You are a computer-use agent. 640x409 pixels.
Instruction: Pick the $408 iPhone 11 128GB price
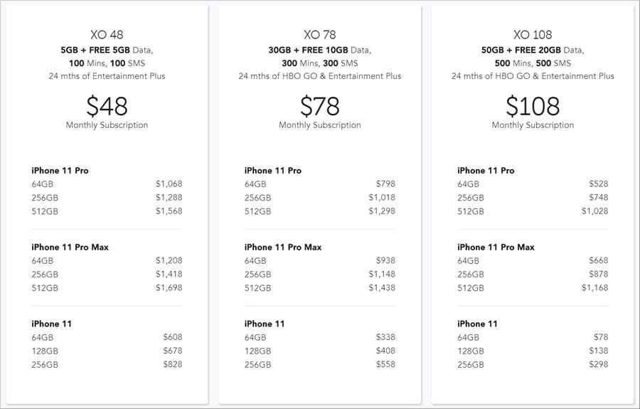coord(385,351)
